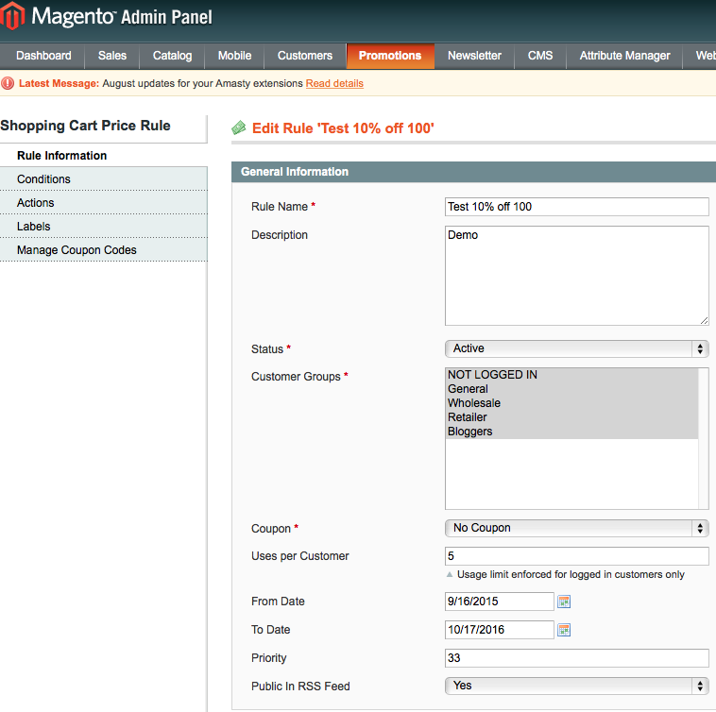Select Wholesale customer group
716x712 pixels.
pyautogui.click(x=571, y=403)
